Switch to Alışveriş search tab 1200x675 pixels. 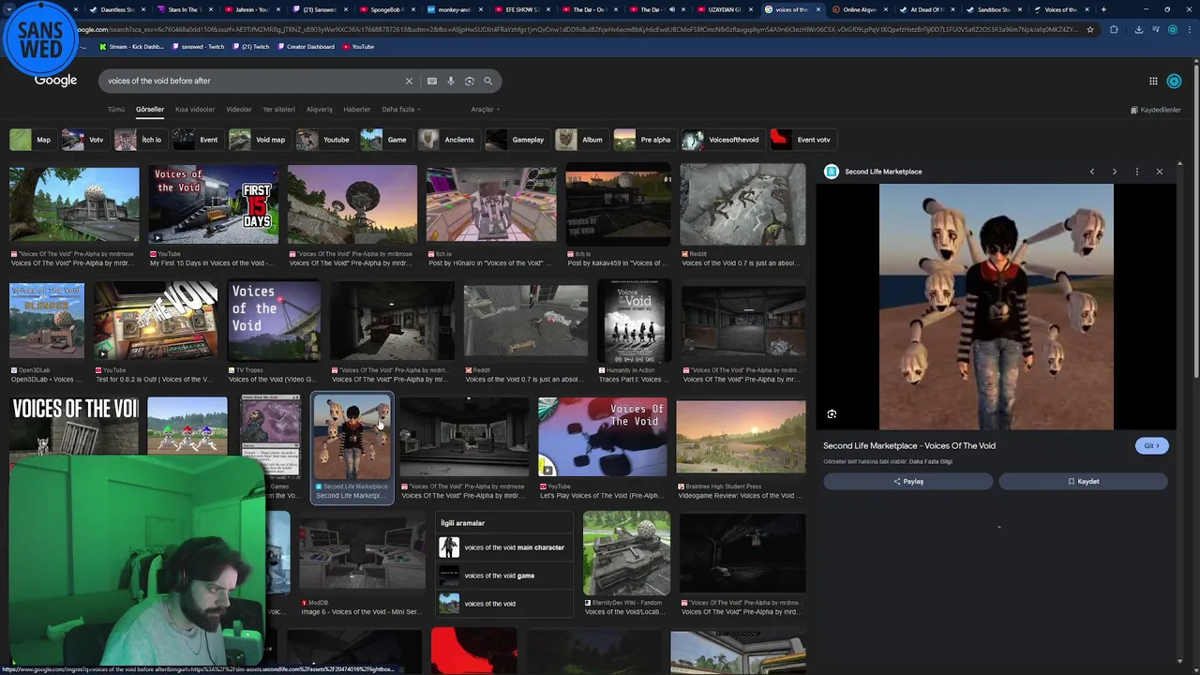point(320,110)
